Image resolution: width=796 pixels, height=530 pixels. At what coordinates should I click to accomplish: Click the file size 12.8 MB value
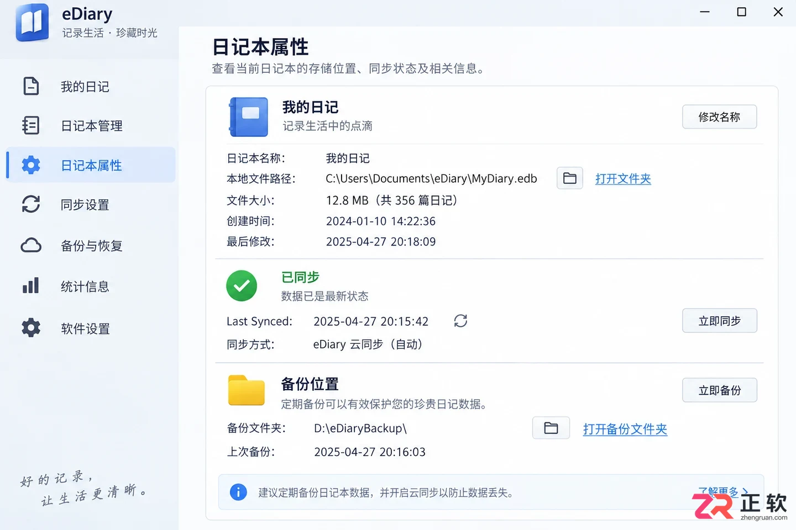(x=392, y=200)
